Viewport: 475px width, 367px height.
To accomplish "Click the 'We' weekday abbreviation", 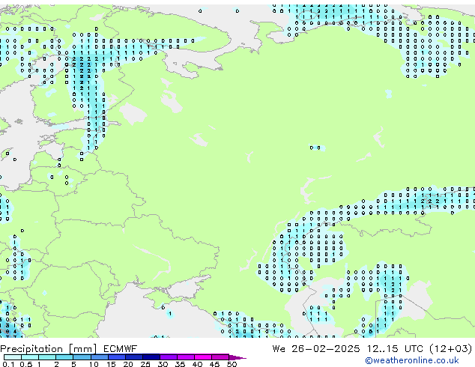I will click(x=279, y=349).
